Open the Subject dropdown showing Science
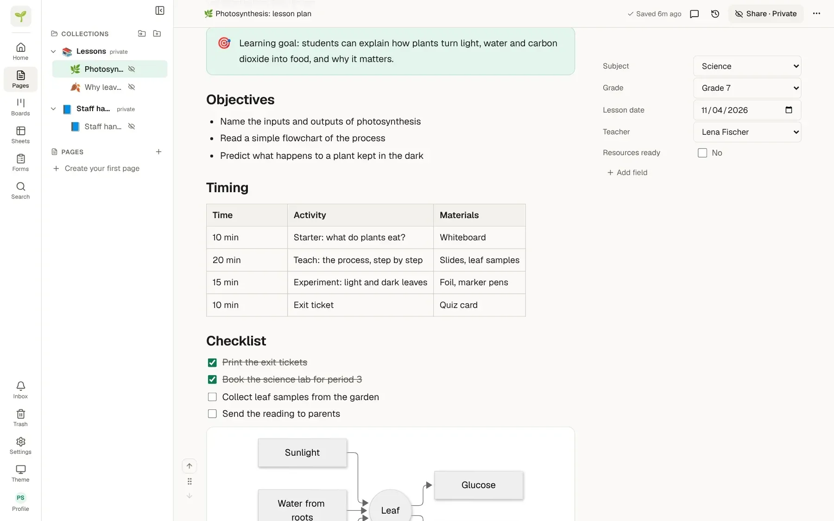Image resolution: width=834 pixels, height=521 pixels. 747,66
